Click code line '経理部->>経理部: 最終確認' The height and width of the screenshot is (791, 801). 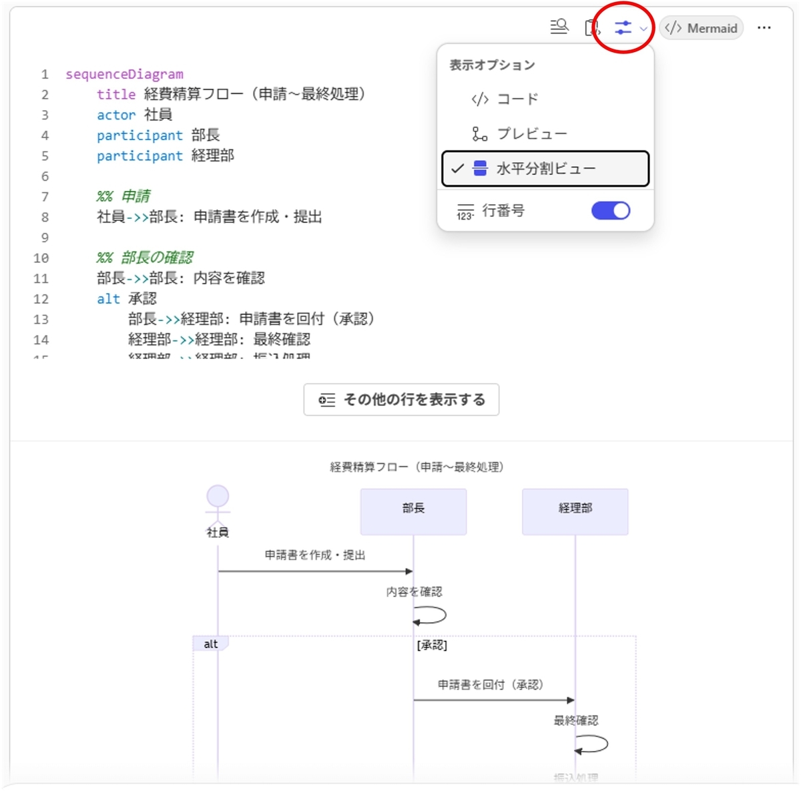click(220, 340)
